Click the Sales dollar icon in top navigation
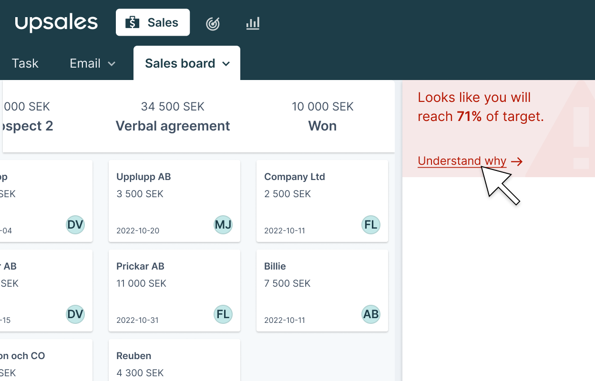Viewport: 595px width, 381px height. pos(132,22)
